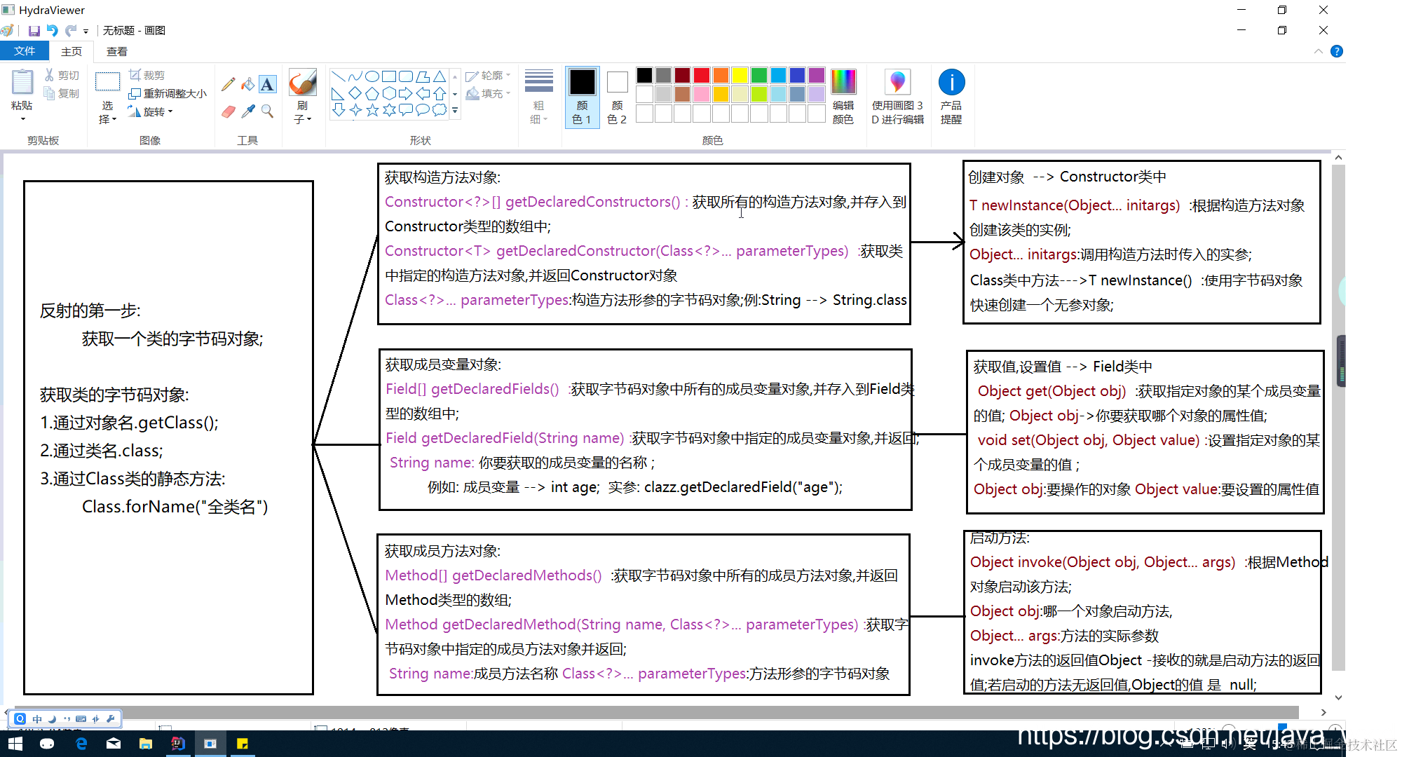Click the undo arrow icon
Viewport: 1402px width, 757px height.
click(x=53, y=31)
